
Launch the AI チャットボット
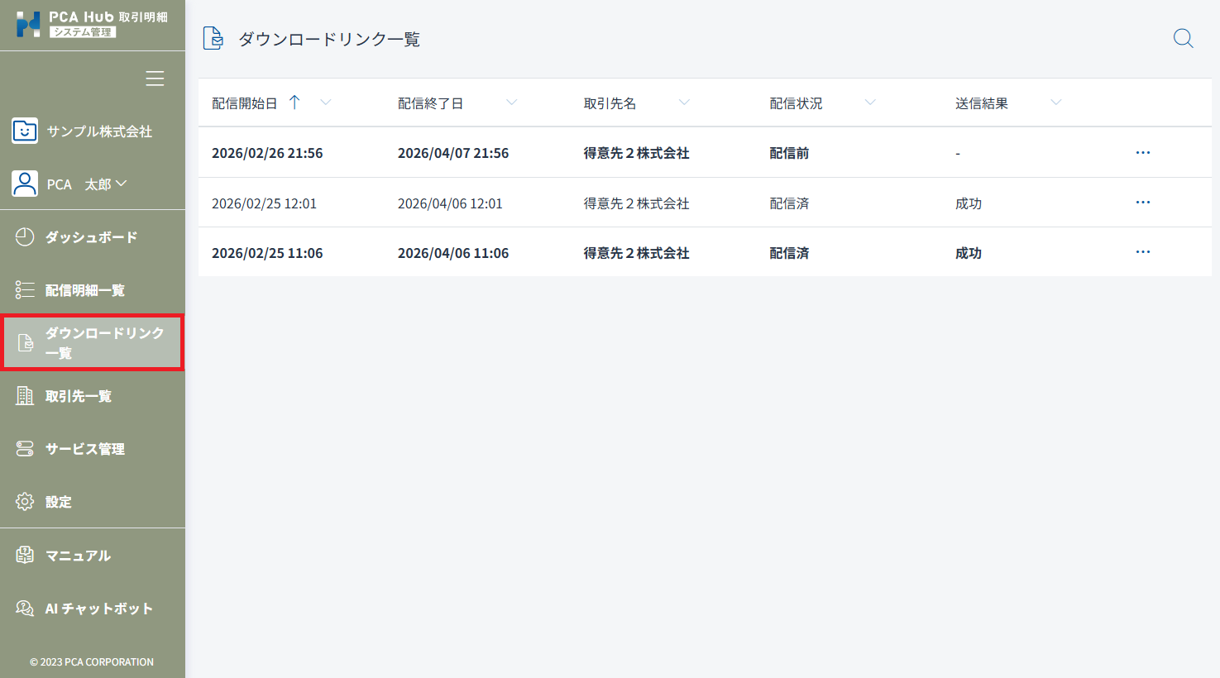98,609
